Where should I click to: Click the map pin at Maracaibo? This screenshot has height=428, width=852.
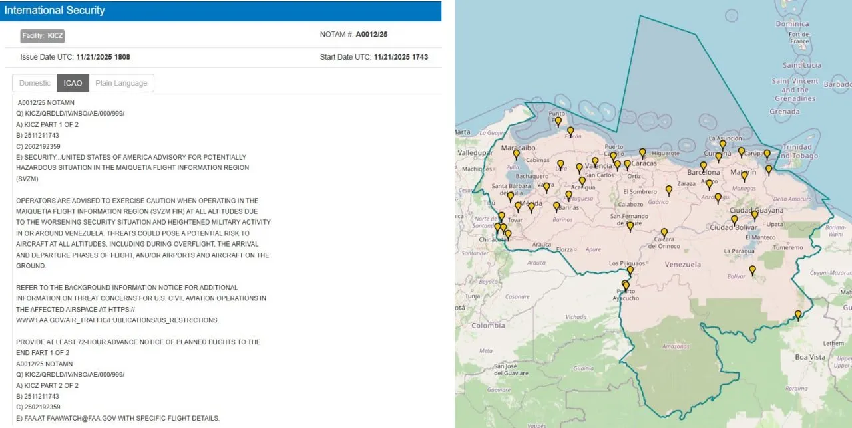516,154
